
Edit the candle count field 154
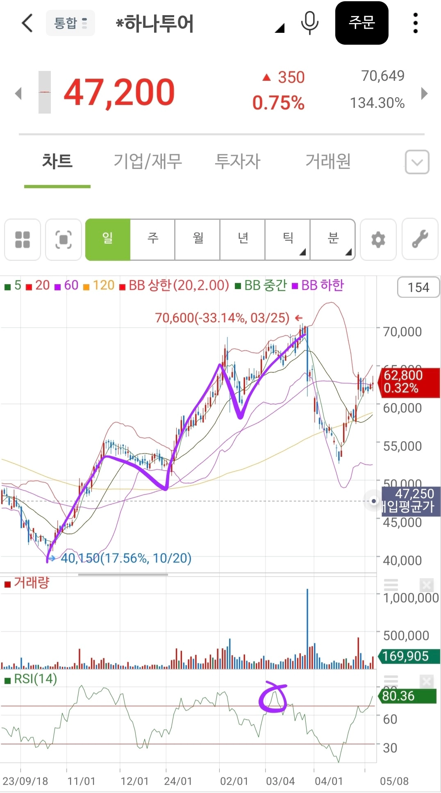[418, 287]
